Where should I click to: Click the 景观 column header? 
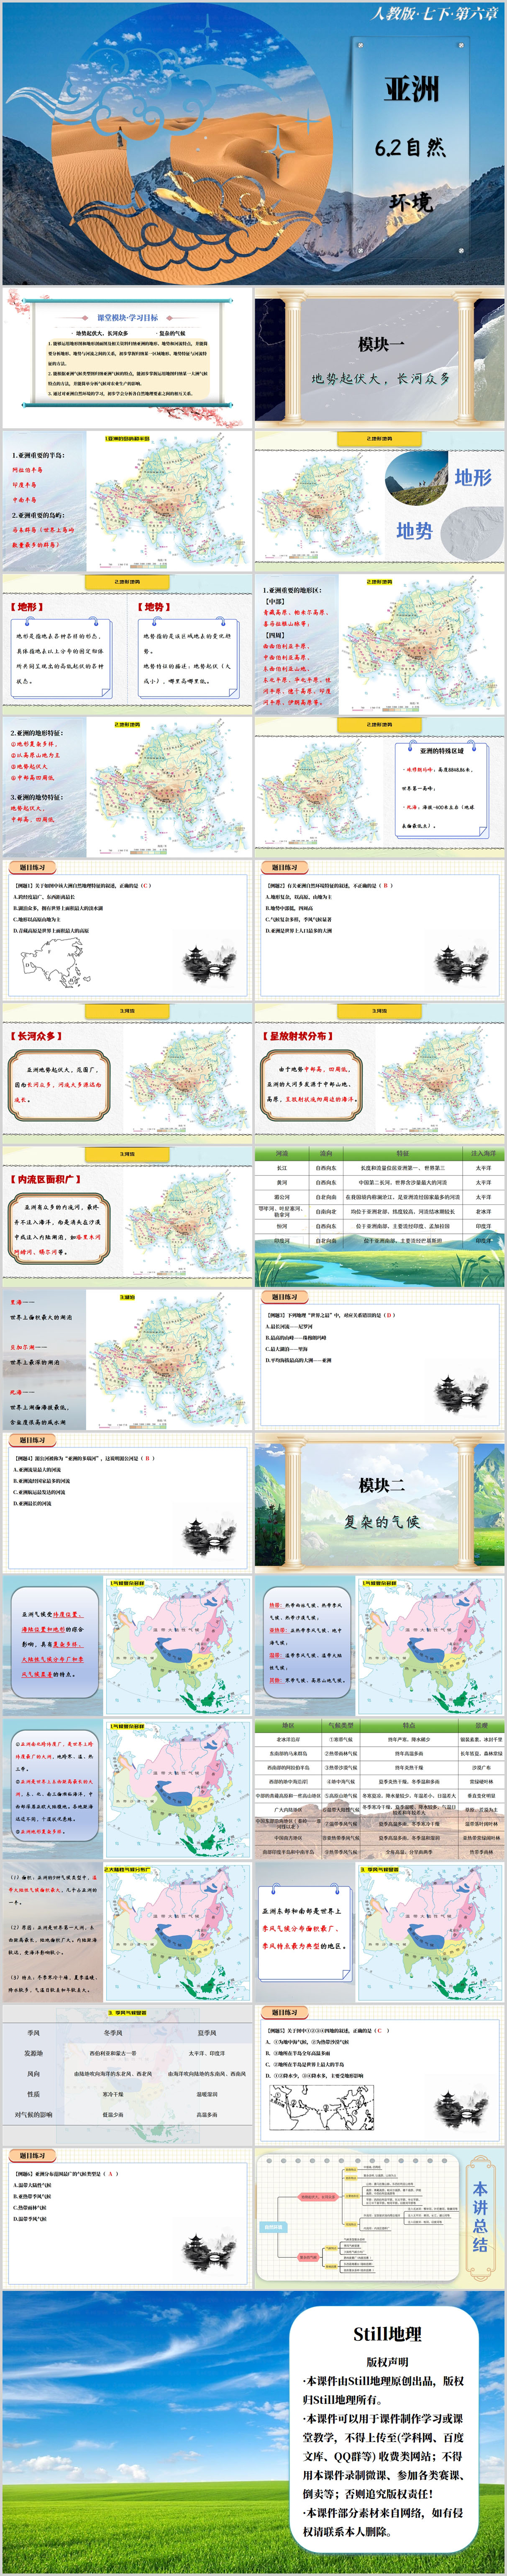(x=481, y=1725)
